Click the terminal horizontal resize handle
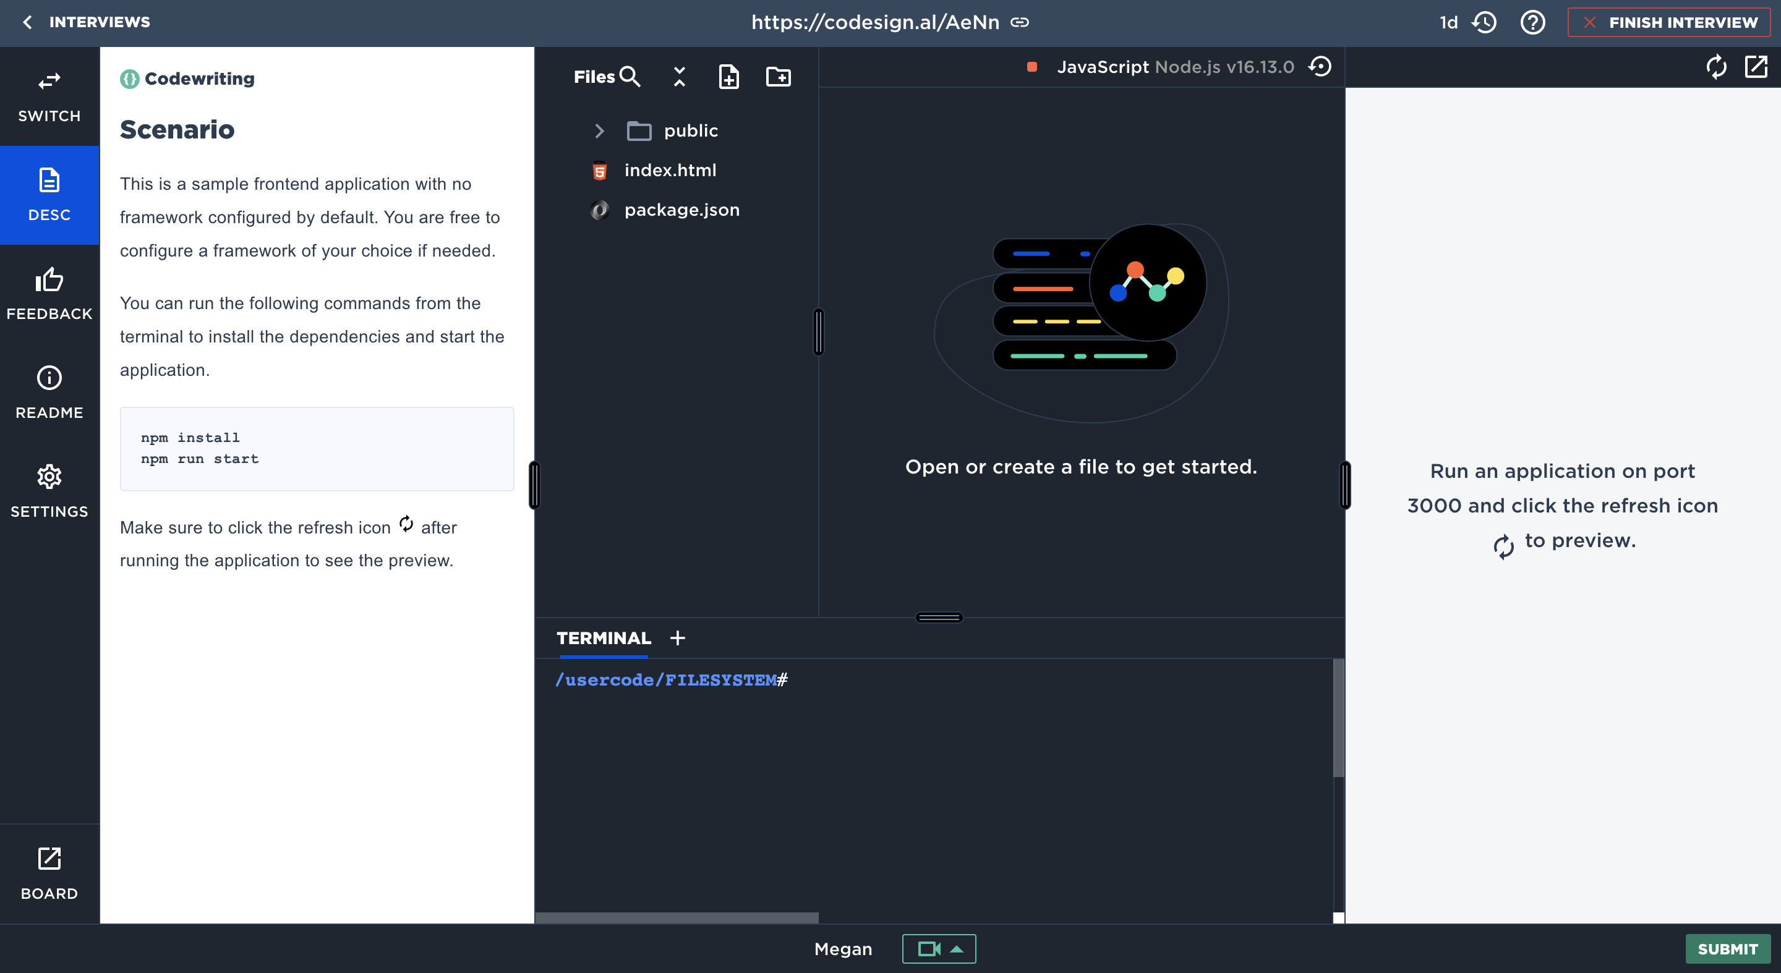The height and width of the screenshot is (973, 1781). tap(938, 617)
